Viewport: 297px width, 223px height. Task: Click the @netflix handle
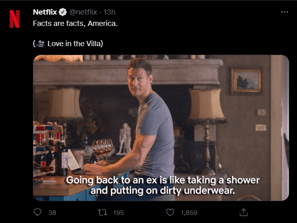coord(83,12)
